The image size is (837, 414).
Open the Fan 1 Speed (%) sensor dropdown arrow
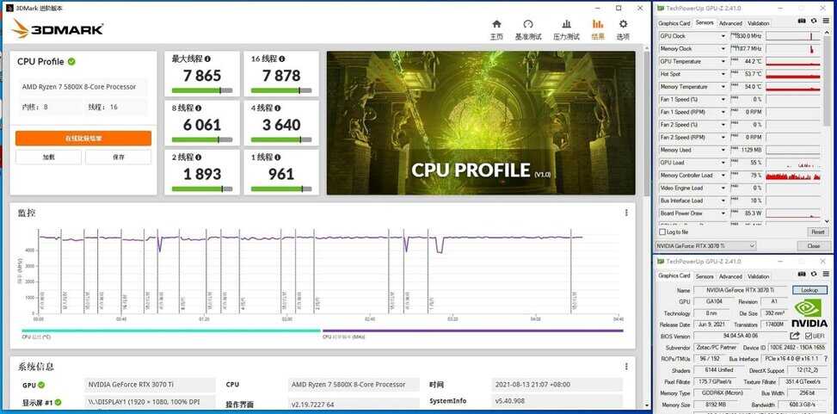click(723, 99)
